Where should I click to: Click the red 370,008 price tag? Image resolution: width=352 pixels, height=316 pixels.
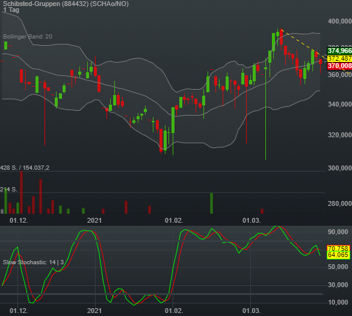339,66
